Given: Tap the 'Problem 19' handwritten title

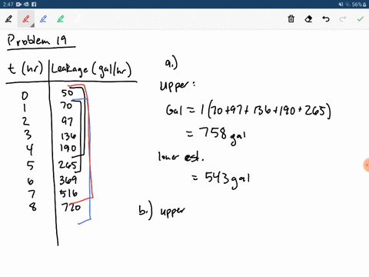Looking at the screenshot, I should pyautogui.click(x=38, y=41).
